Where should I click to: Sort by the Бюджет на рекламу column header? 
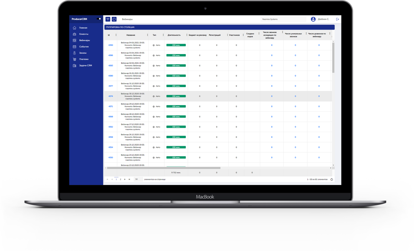pyautogui.click(x=198, y=35)
